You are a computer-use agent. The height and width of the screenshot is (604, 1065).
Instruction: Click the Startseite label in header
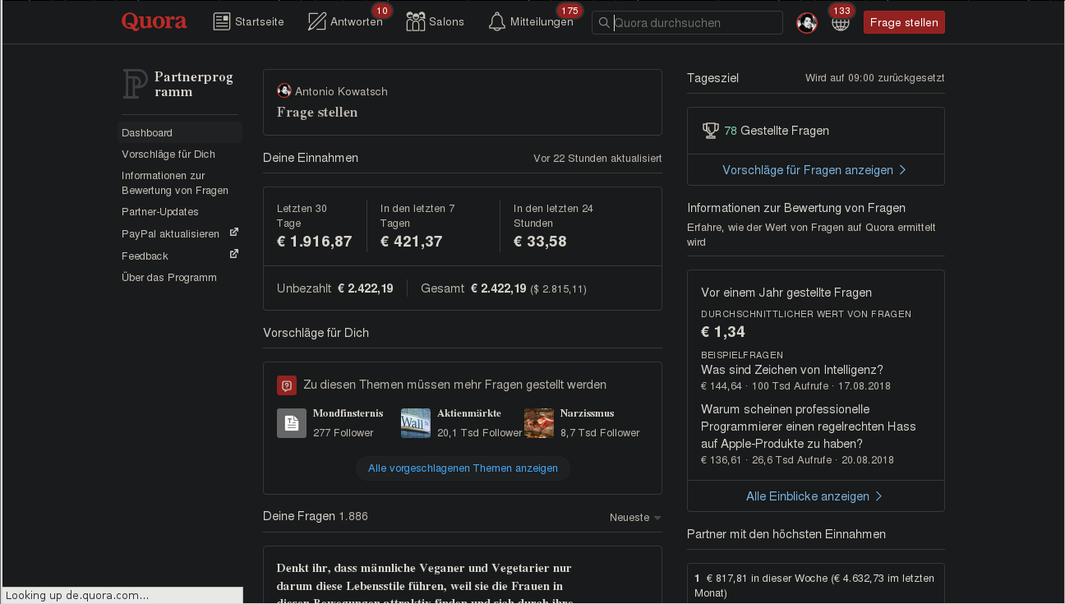(x=260, y=22)
